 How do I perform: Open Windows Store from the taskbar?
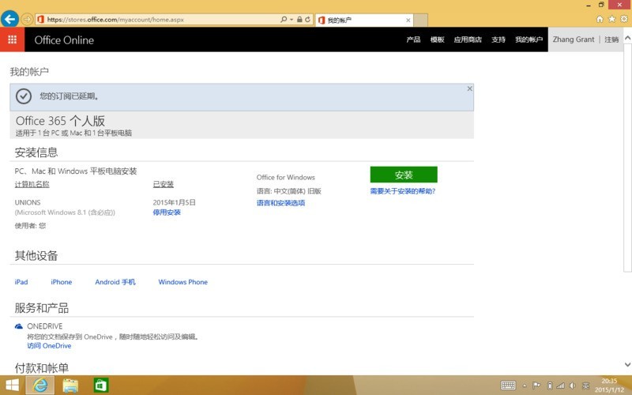click(x=101, y=386)
